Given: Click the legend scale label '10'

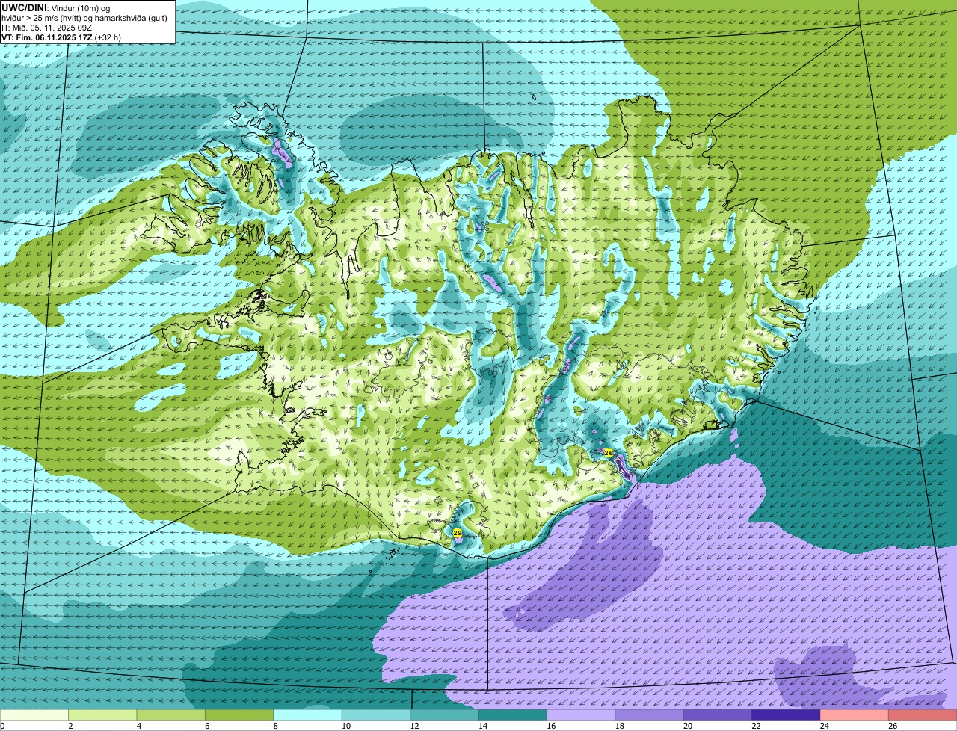Looking at the screenshot, I should pos(345,726).
